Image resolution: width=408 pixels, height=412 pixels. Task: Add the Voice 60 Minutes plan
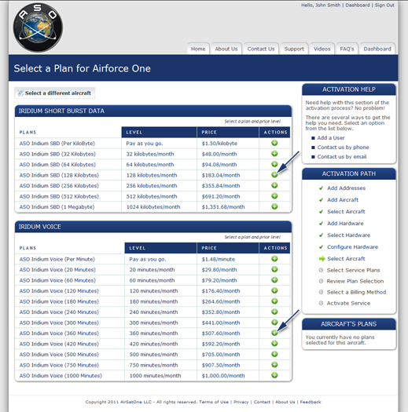[274, 280]
